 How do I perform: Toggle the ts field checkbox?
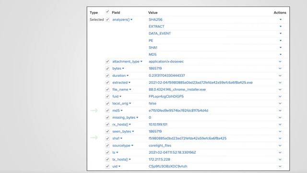107,152
